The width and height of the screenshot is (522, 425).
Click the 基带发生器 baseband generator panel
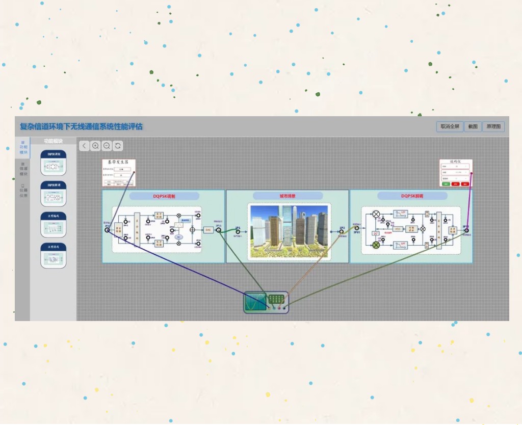119,173
